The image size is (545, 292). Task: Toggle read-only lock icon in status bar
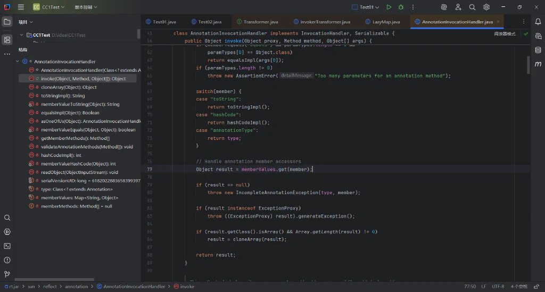(536, 287)
